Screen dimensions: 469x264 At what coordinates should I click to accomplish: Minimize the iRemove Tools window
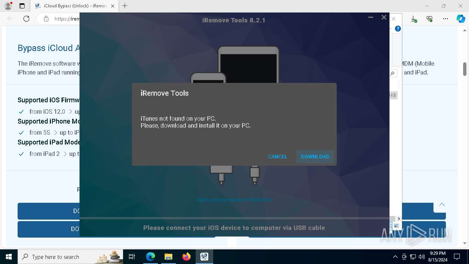[371, 17]
